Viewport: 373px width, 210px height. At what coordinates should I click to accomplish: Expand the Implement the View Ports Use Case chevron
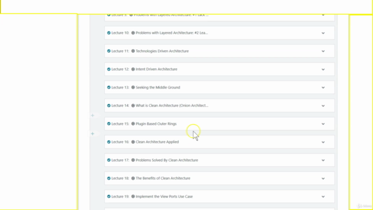pyautogui.click(x=323, y=197)
